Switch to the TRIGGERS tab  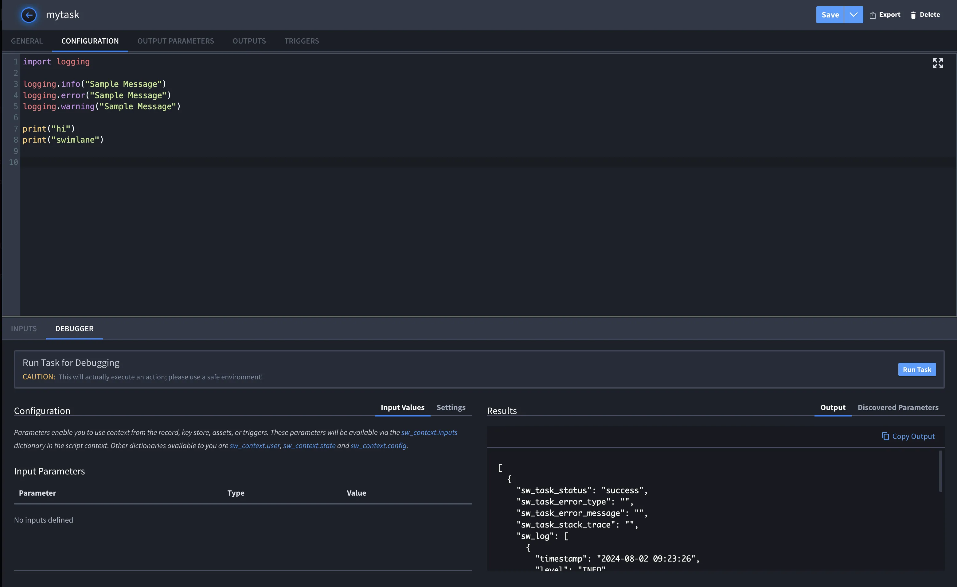[x=302, y=41]
